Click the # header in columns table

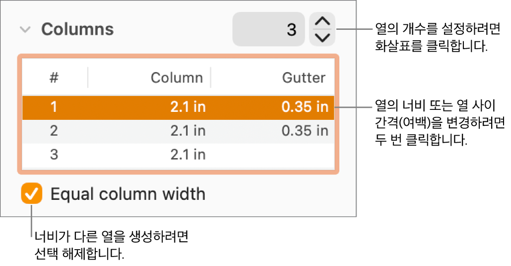point(54,78)
